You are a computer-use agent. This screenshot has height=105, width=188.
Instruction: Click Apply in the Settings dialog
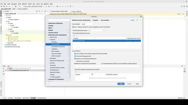(x=137, y=84)
